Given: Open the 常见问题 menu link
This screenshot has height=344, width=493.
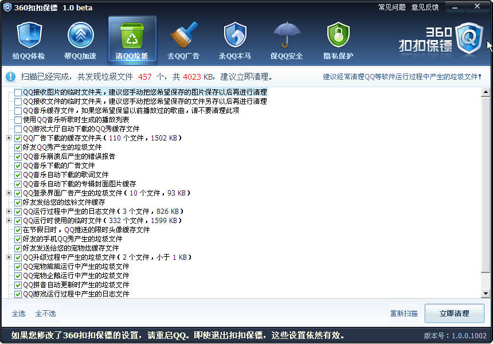Looking at the screenshot, I should tap(392, 7).
